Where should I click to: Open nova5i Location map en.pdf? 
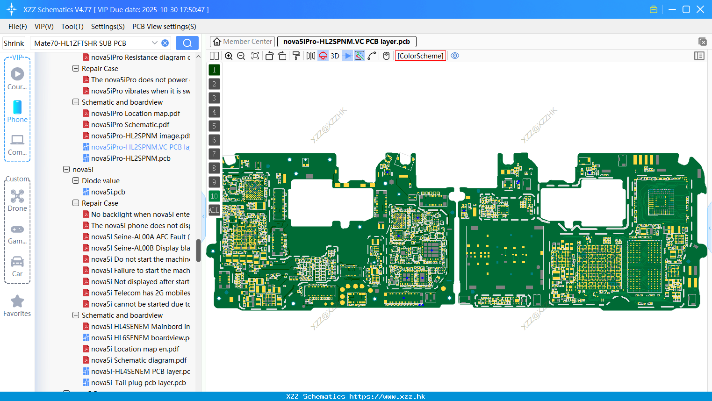click(x=135, y=349)
